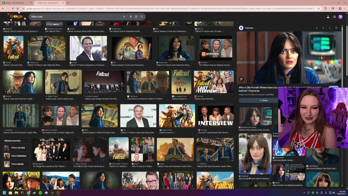Open the Chrome profile icon
The image size is (348, 196).
coord(340,8)
